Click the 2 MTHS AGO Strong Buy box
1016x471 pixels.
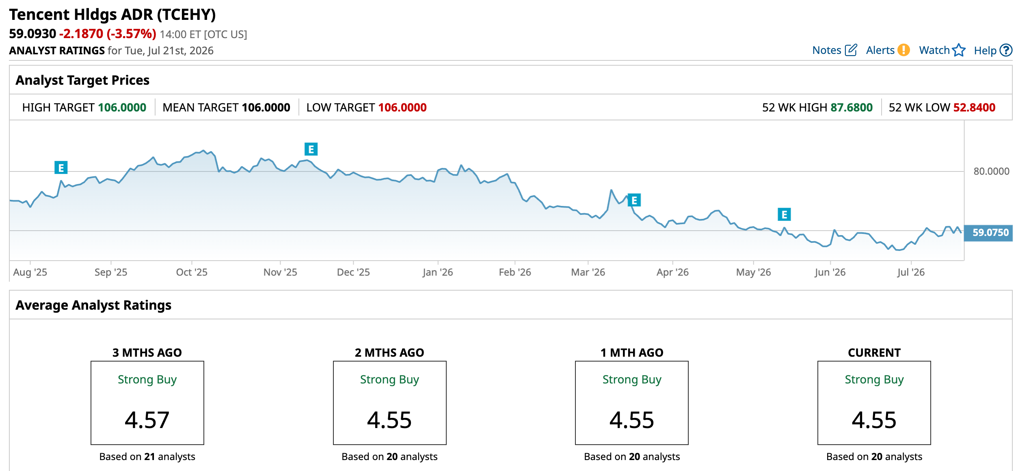click(x=389, y=403)
